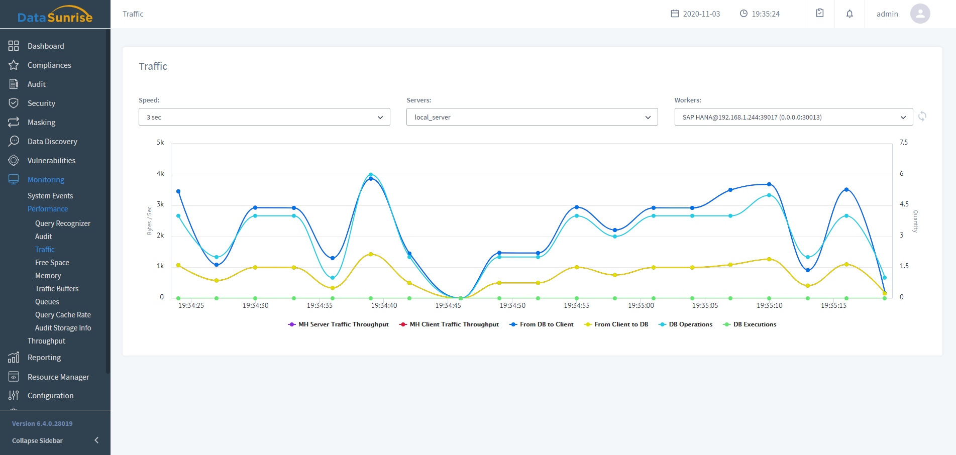Click Collapse Sidebar at the bottom
Screen dimensions: 956x455
(38, 440)
